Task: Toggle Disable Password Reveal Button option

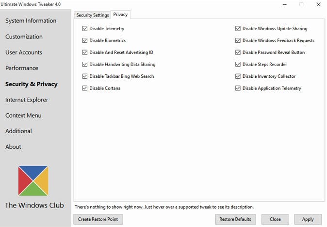Action: coord(238,52)
